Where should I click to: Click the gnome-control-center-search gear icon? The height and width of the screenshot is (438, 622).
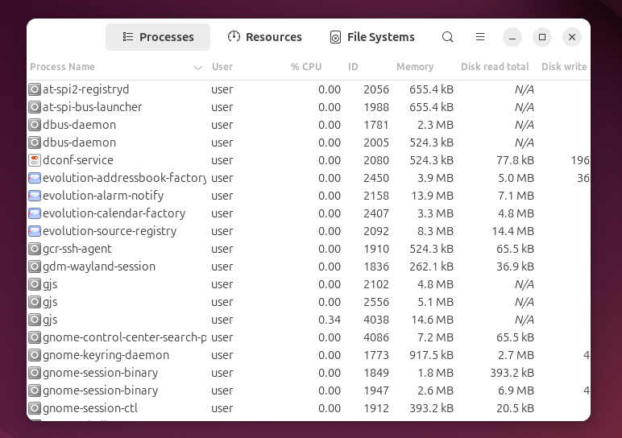tap(35, 337)
